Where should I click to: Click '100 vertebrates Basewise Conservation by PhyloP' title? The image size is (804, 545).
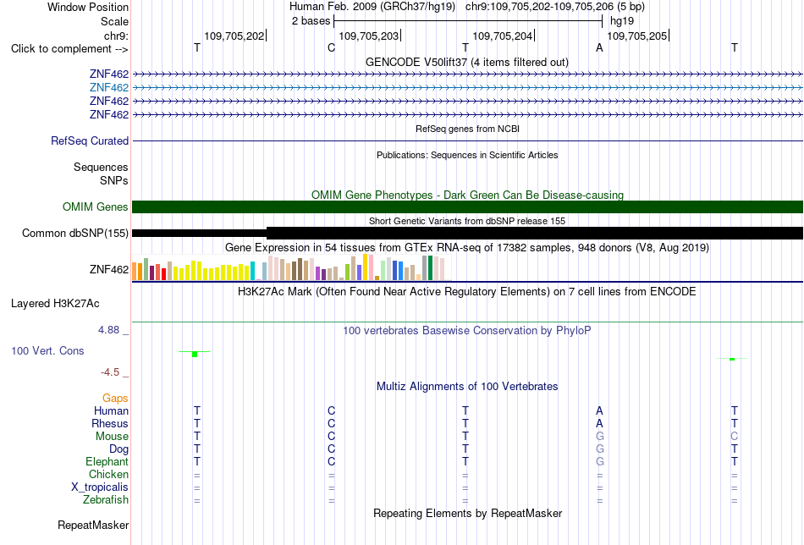(466, 331)
